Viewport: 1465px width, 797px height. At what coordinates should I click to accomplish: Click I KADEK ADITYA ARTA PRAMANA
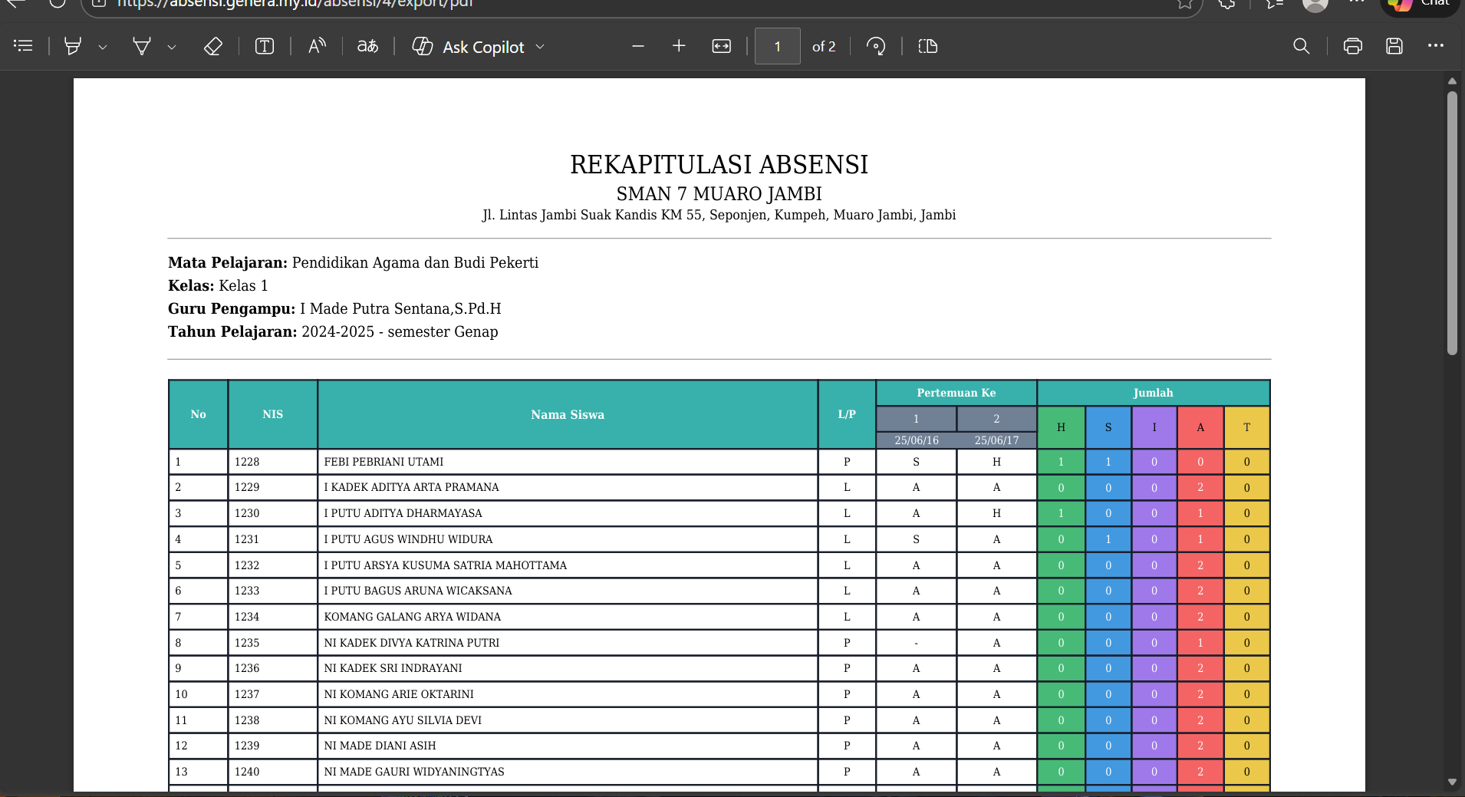coord(411,487)
